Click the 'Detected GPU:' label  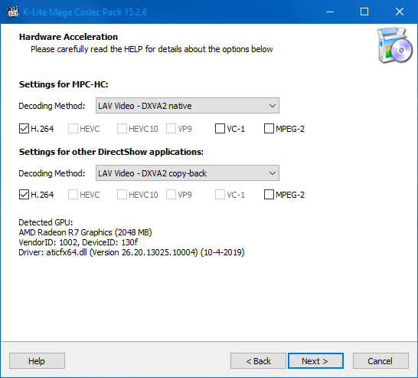pos(46,222)
